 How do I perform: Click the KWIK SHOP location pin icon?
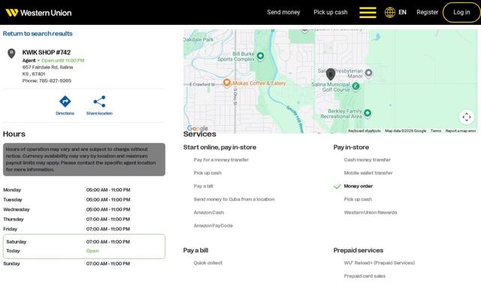(x=11, y=53)
